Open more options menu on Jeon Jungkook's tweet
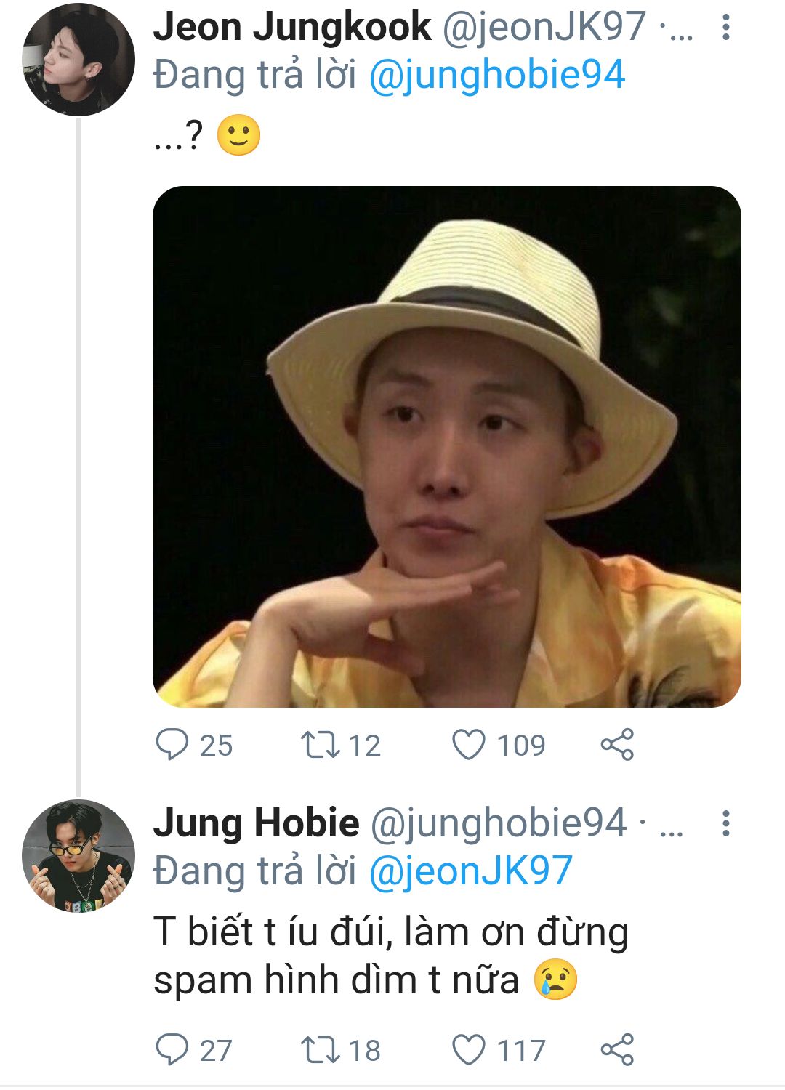This screenshot has height=1090, width=785. tap(725, 27)
